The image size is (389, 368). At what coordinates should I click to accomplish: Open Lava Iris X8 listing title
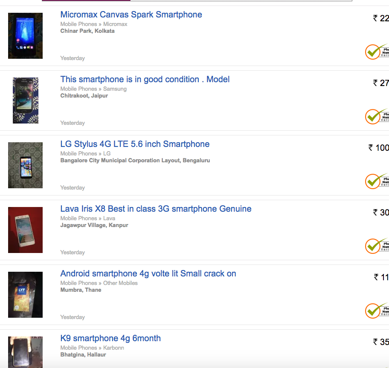156,209
